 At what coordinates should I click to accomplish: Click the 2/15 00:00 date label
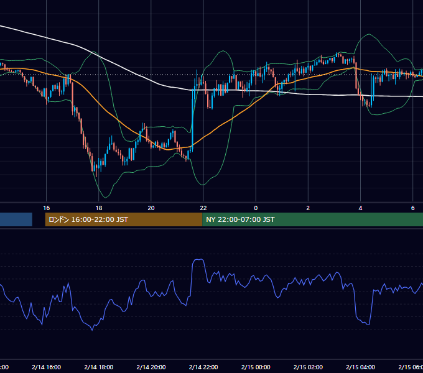pos(256,367)
